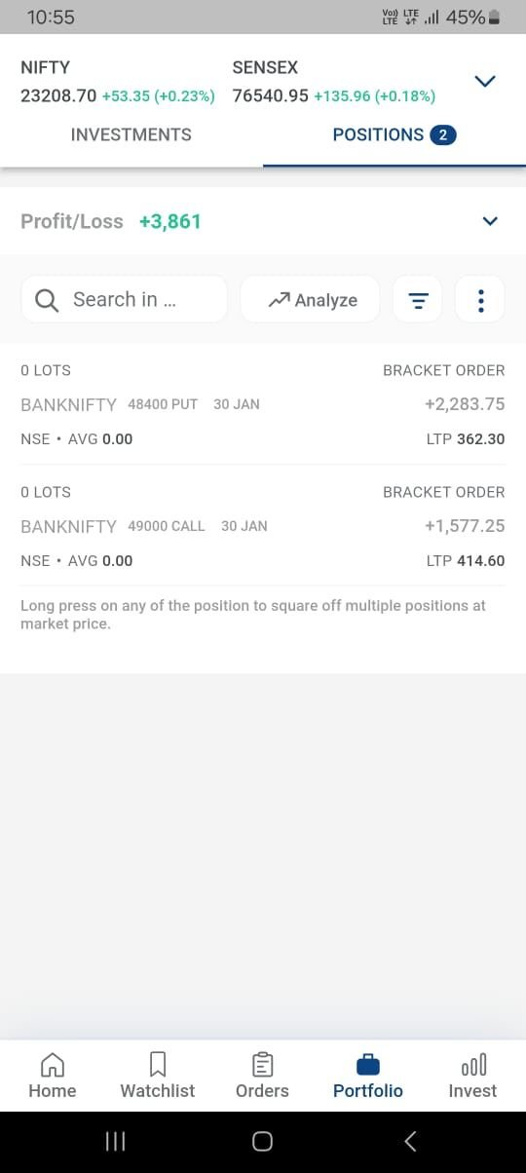Open the filter icon next to Analyze
The image size is (526, 1173).
click(x=417, y=300)
